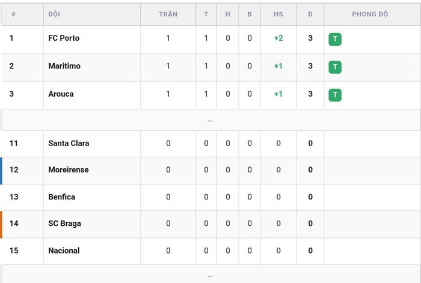421x283 pixels.
Task: Click FC Porto's +2 goal difference
Action: coord(278,38)
